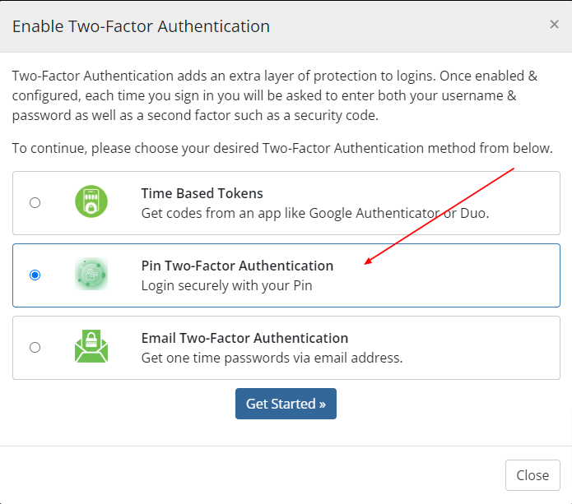572x504 pixels.
Task: Click 'Login securely with your Pin' description
Action: [226, 285]
